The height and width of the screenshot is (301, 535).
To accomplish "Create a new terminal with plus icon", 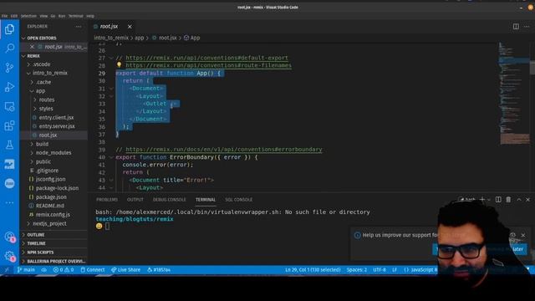I will (482, 200).
